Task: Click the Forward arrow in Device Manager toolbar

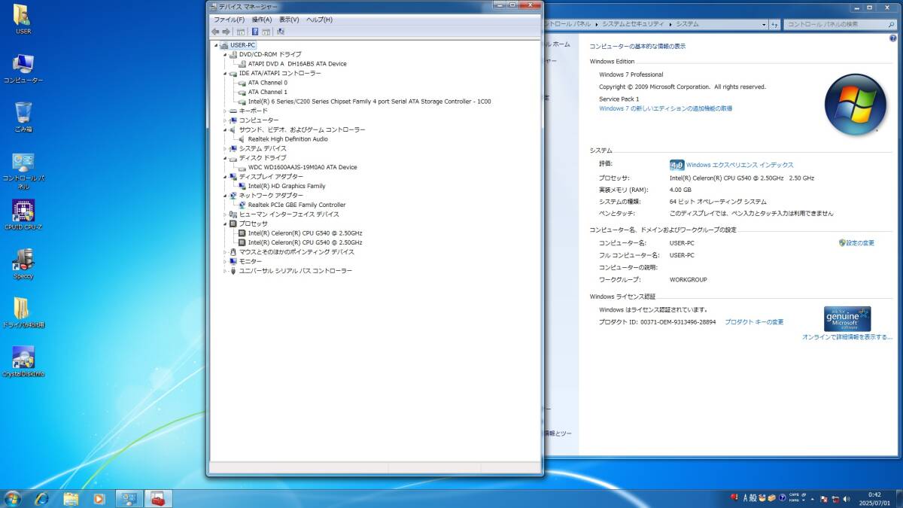Action: pyautogui.click(x=226, y=32)
